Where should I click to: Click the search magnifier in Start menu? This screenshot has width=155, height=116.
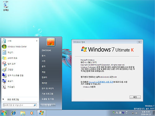[x=35, y=105]
